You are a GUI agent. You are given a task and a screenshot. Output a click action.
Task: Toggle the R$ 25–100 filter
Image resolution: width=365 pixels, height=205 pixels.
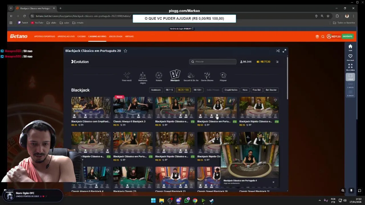(x=183, y=90)
